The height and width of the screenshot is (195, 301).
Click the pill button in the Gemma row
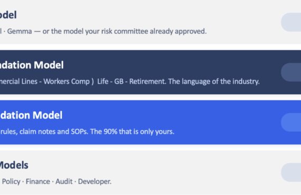tap(291, 22)
